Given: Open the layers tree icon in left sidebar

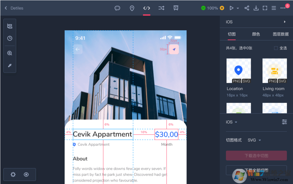Looking at the screenshot, I should coord(10,26).
